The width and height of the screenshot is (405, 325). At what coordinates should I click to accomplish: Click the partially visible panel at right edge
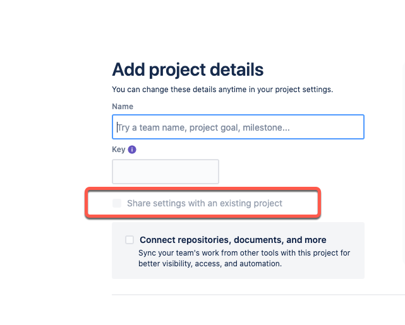pyautogui.click(x=404, y=165)
